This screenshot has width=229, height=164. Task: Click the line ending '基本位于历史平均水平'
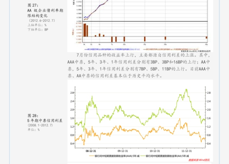coord(115,76)
